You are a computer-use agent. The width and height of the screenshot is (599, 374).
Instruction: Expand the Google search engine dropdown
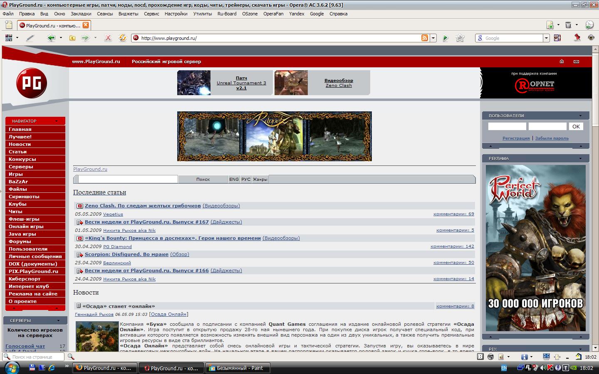click(x=546, y=38)
